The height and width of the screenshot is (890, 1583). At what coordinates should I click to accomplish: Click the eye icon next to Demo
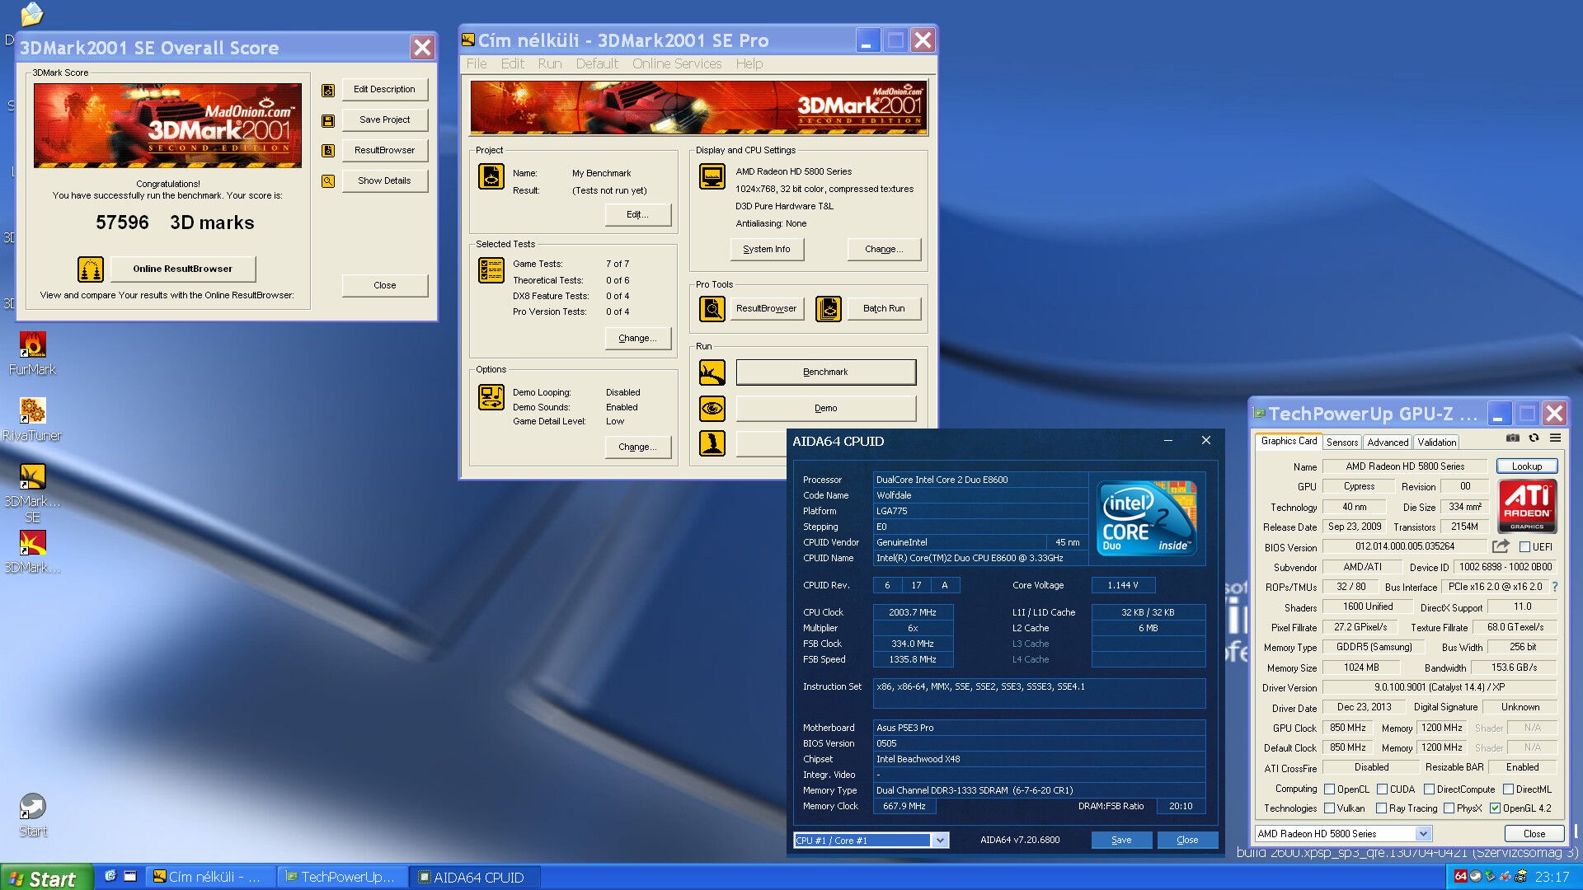[712, 408]
